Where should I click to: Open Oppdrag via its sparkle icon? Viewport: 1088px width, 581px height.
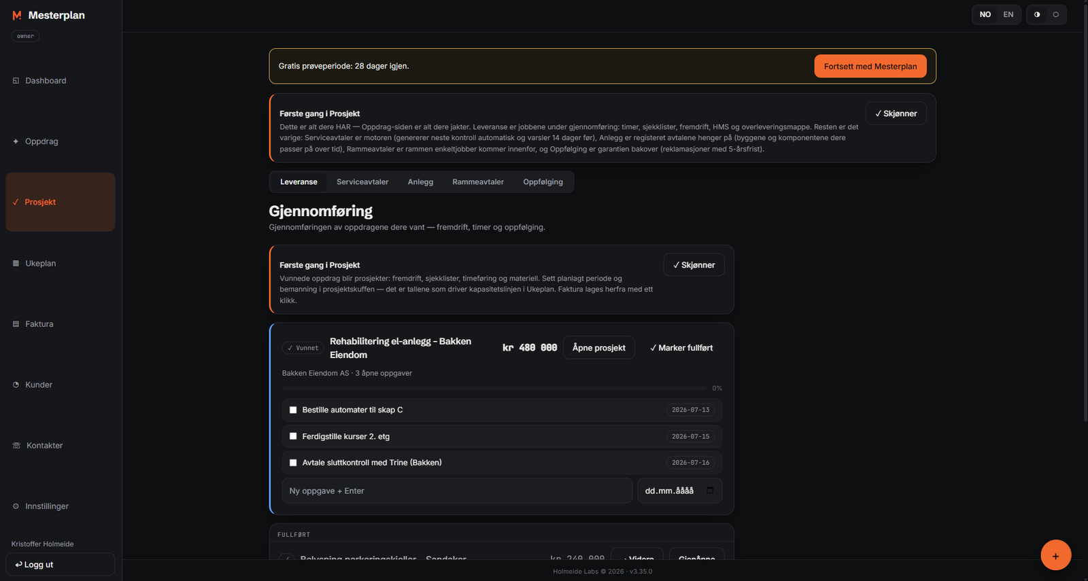click(16, 141)
